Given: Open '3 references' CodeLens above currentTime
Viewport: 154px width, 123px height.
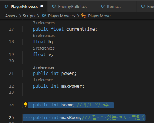Looking at the screenshot, I should pos(44,23).
